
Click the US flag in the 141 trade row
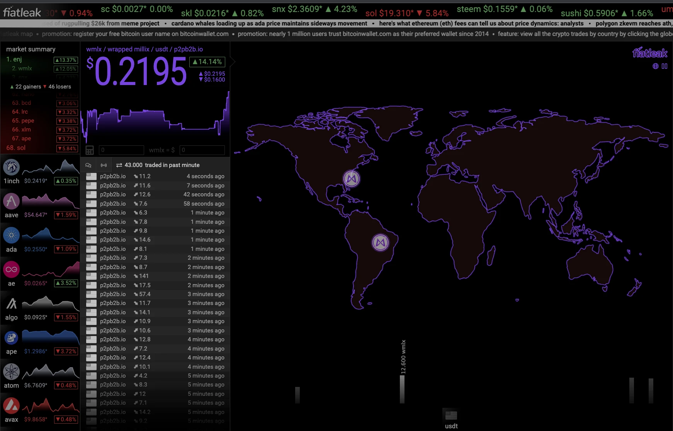(x=91, y=276)
